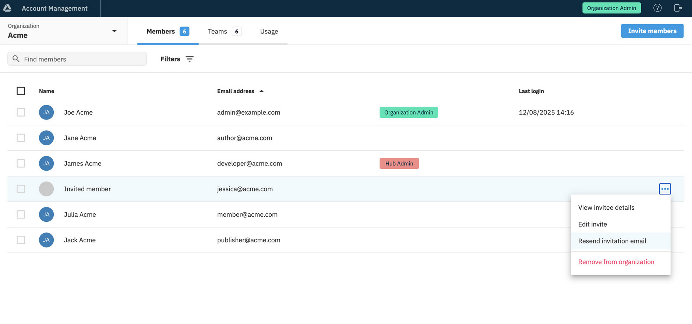Screen dimensions: 692x324
Task: Sort by the Email address column header
Action: [236, 91]
